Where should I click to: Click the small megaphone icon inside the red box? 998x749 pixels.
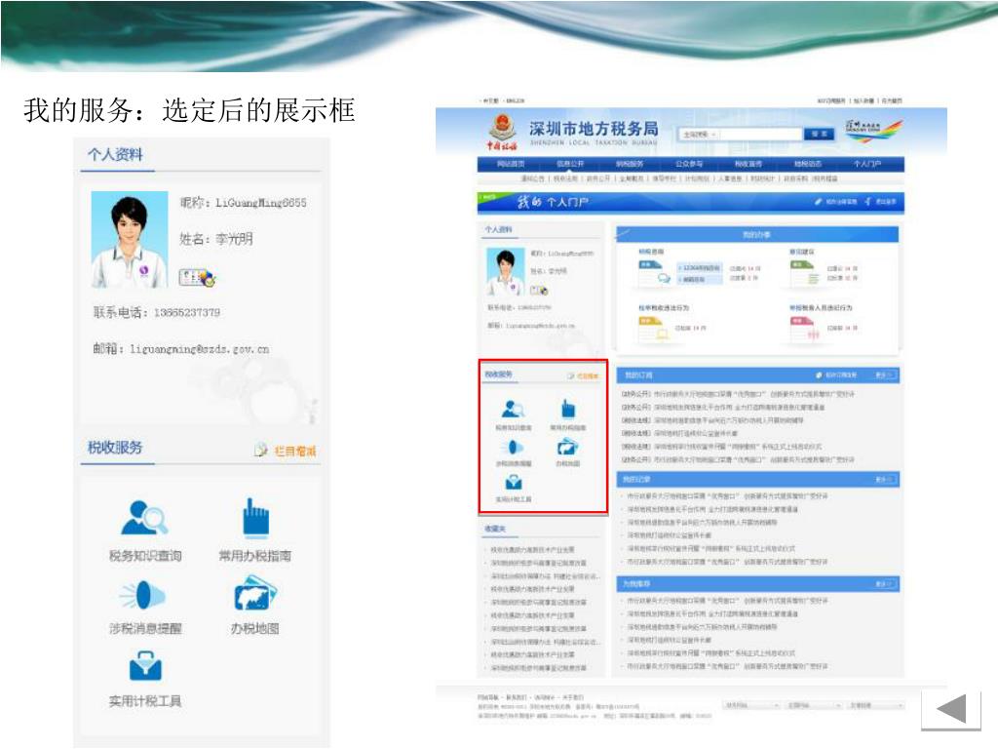[513, 447]
